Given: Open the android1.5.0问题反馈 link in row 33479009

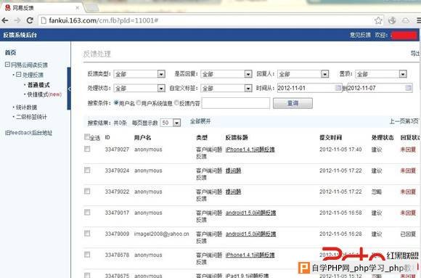Looking at the screenshot, I should coord(250,234).
